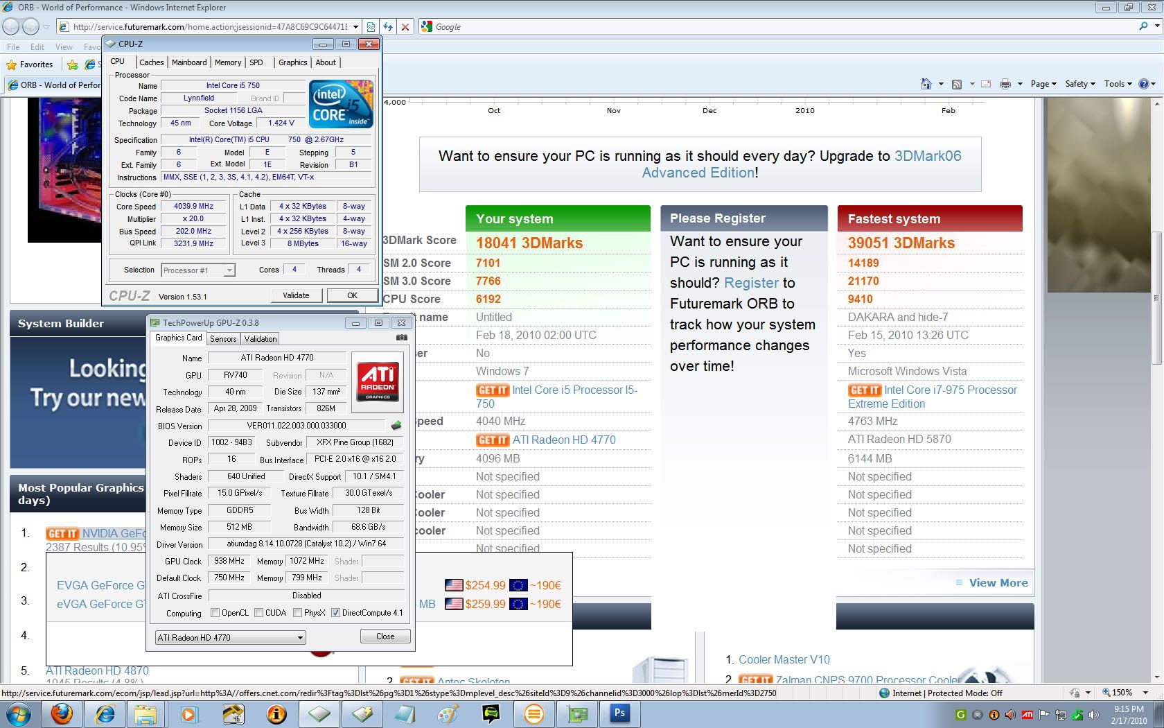The image size is (1164, 728).
Task: Switch to the Caches tab in CPU-Z
Action: (152, 62)
